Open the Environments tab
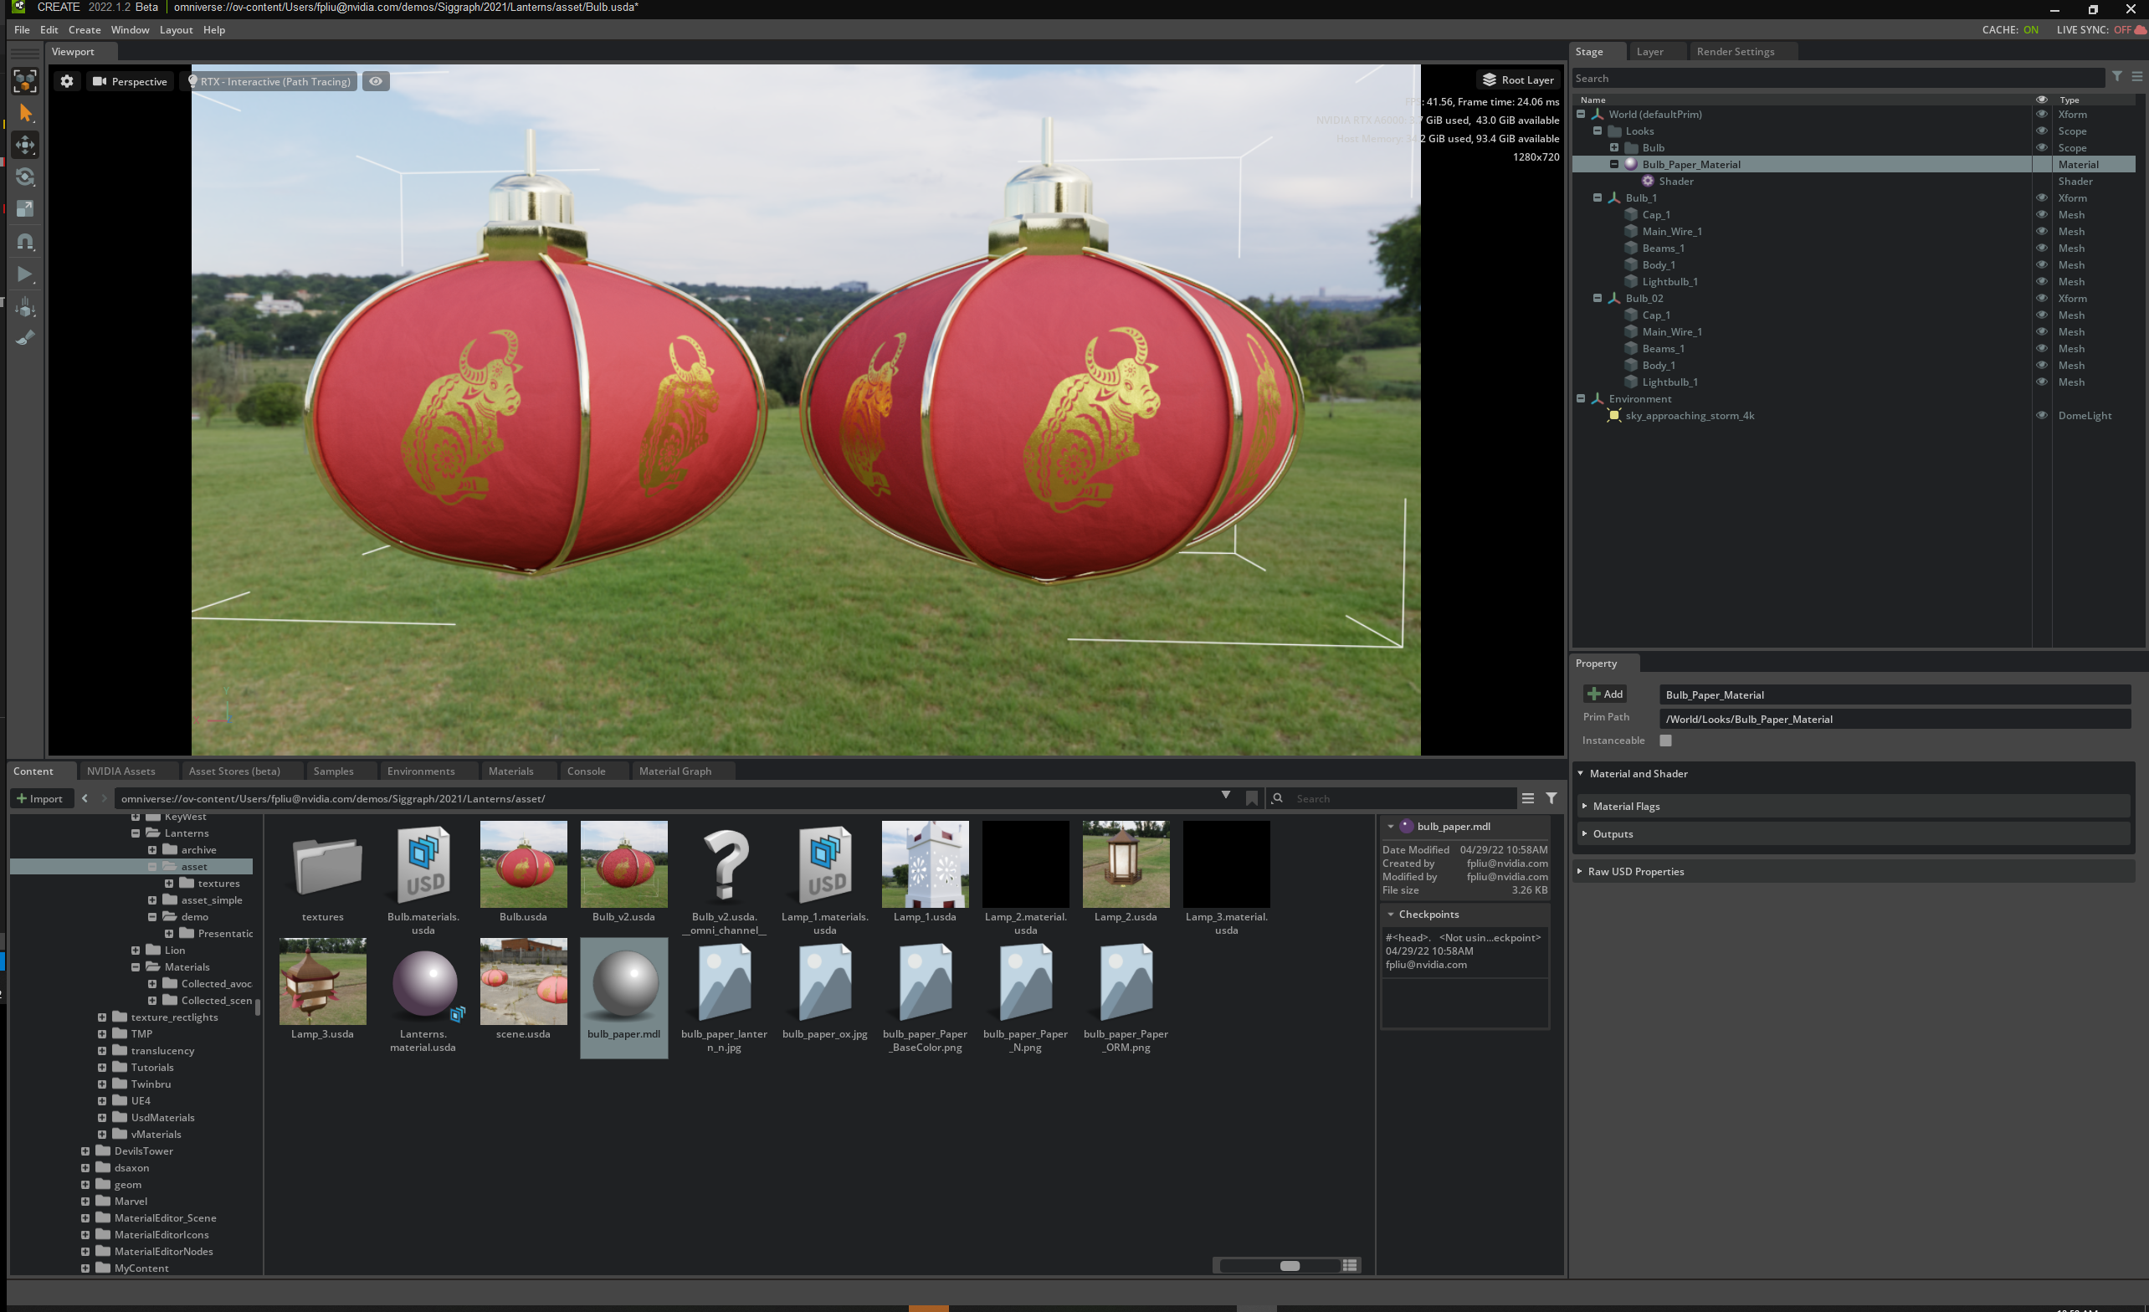Image resolution: width=2149 pixels, height=1312 pixels. click(x=420, y=771)
